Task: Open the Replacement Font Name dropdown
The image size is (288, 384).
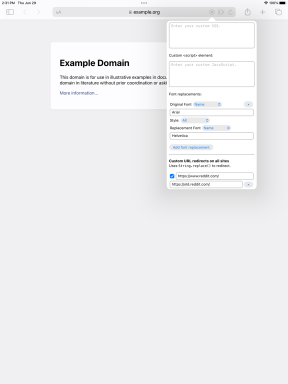Action: (x=216, y=128)
